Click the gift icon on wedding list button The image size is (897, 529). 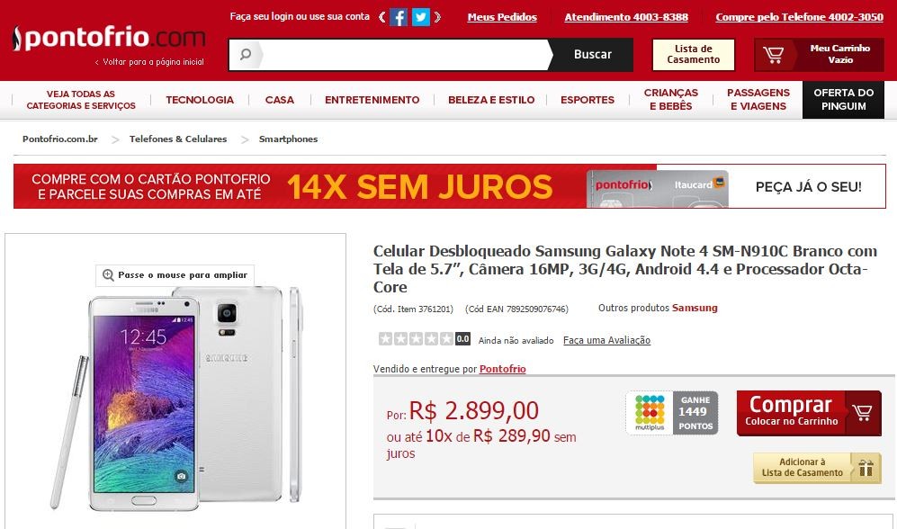(x=866, y=469)
